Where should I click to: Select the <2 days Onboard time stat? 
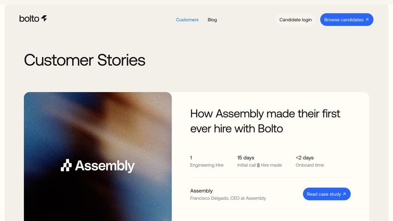click(x=310, y=161)
